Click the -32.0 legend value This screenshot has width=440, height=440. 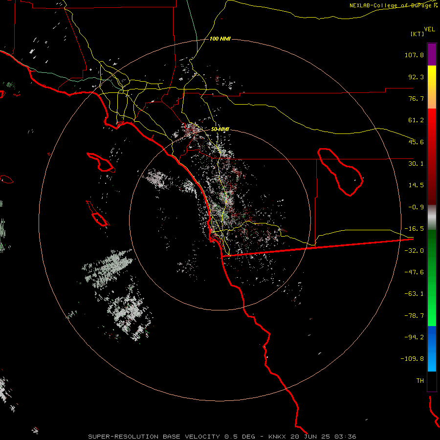click(x=414, y=251)
